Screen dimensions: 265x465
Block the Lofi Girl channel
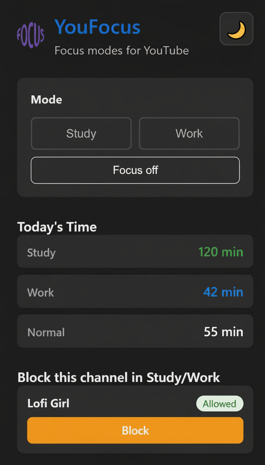pos(135,430)
